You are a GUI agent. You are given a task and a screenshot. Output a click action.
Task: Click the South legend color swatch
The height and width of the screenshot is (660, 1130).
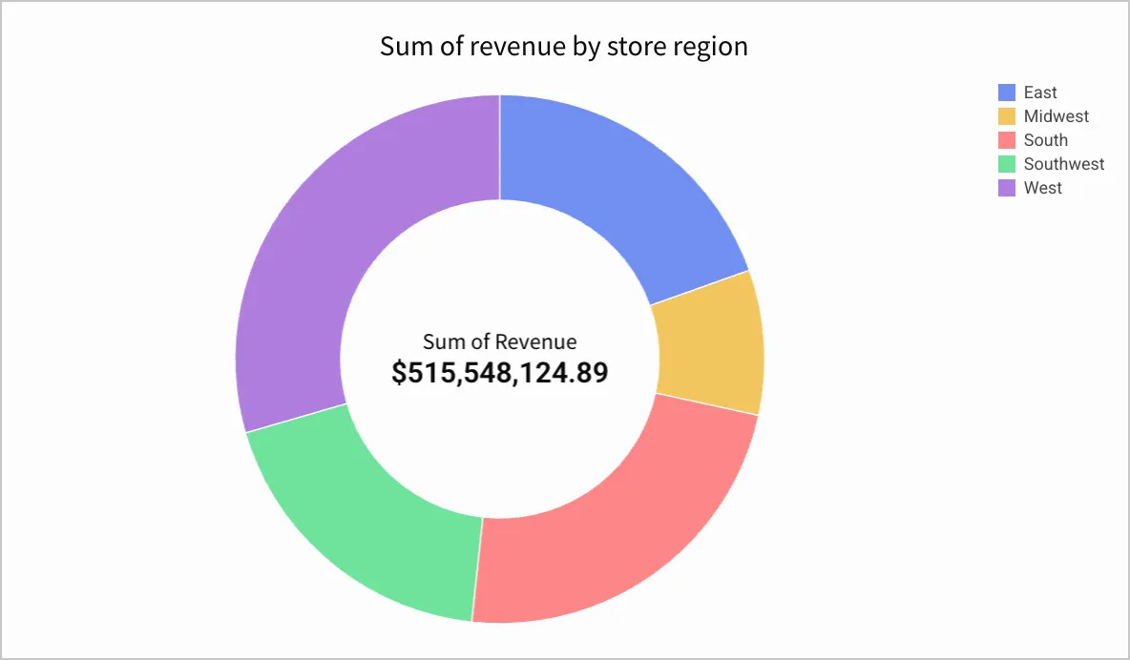point(1007,140)
